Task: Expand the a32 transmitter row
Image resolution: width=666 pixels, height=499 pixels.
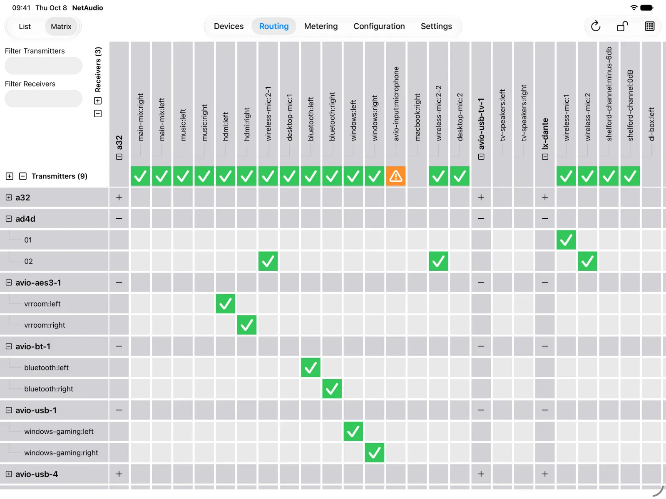Action: click(x=9, y=198)
